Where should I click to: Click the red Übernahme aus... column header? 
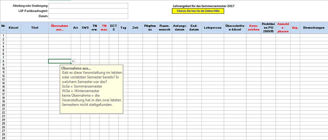(x=60, y=27)
